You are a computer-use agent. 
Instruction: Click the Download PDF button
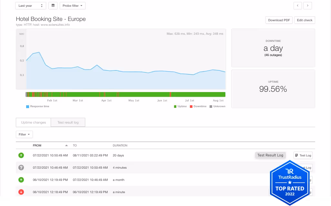(x=279, y=20)
